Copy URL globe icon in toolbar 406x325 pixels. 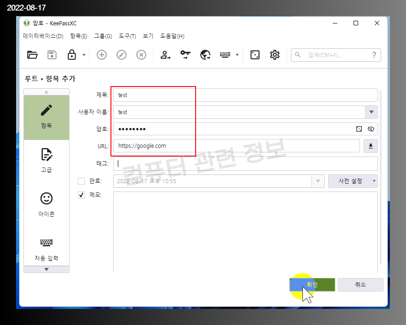coord(205,55)
